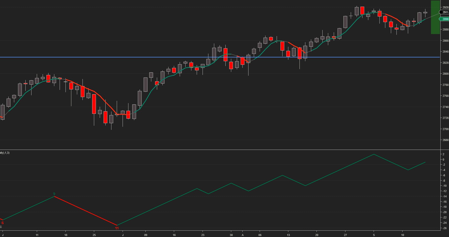Select the 23 date label on the time axis
The width and height of the screenshot is (449, 237).
(203, 235)
